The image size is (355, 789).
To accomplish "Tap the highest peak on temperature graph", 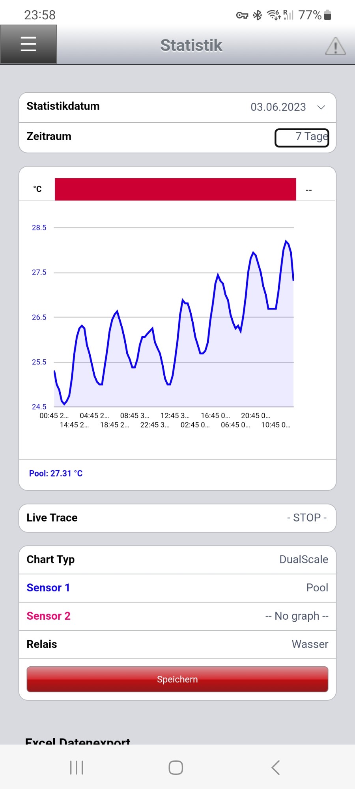I will point(286,241).
